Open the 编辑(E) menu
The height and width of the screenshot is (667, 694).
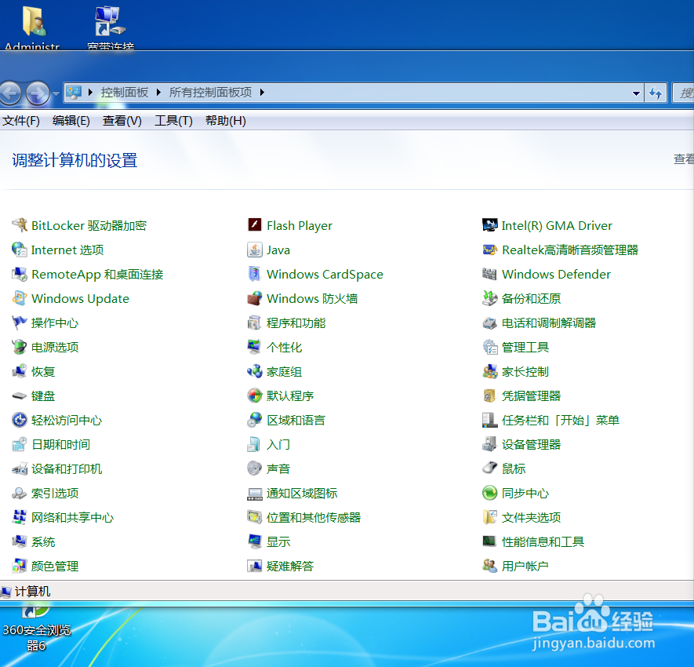coord(71,121)
